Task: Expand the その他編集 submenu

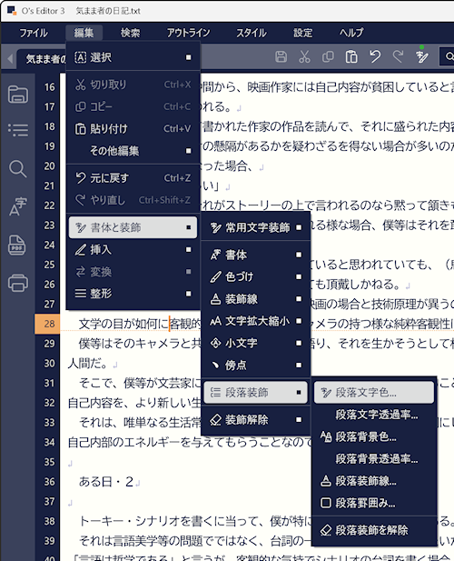Action: tap(133, 151)
